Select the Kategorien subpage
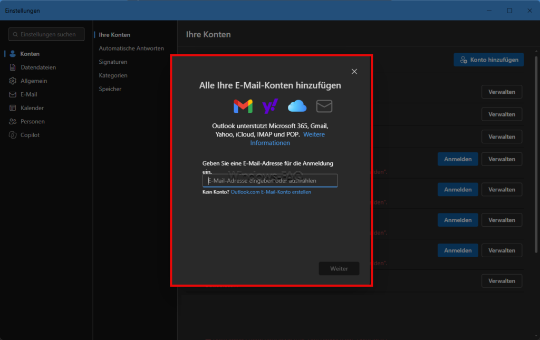This screenshot has width=540, height=340. click(x=113, y=75)
